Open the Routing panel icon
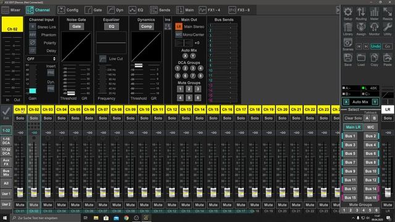Viewport: 395px width, 222px height. pyautogui.click(x=361, y=12)
